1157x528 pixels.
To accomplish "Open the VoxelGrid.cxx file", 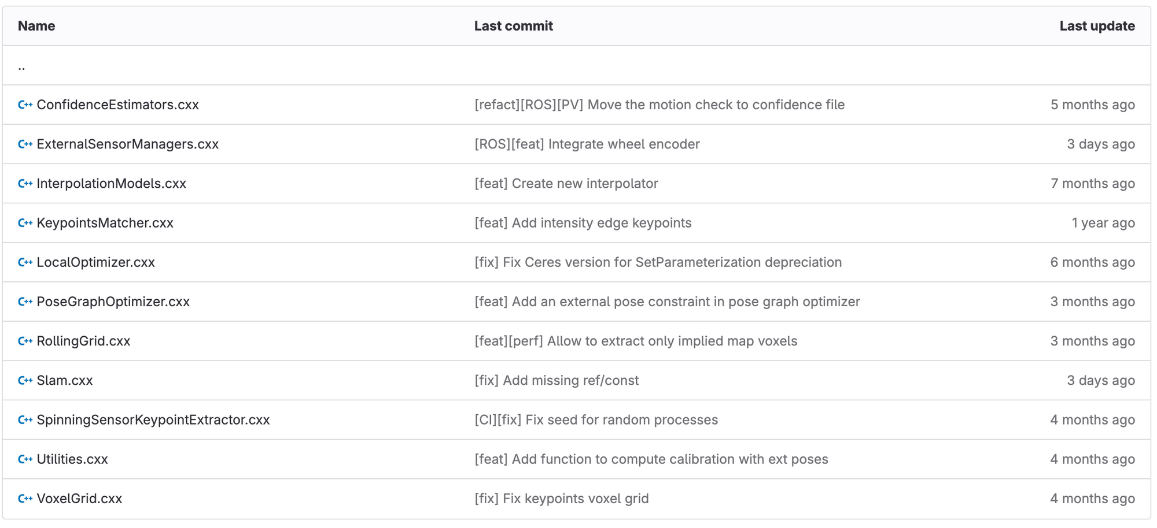I will coord(79,498).
